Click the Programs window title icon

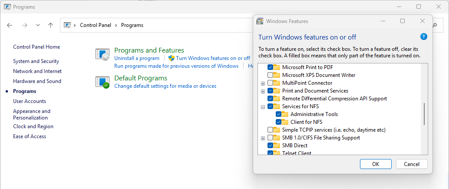pyautogui.click(x=7, y=7)
